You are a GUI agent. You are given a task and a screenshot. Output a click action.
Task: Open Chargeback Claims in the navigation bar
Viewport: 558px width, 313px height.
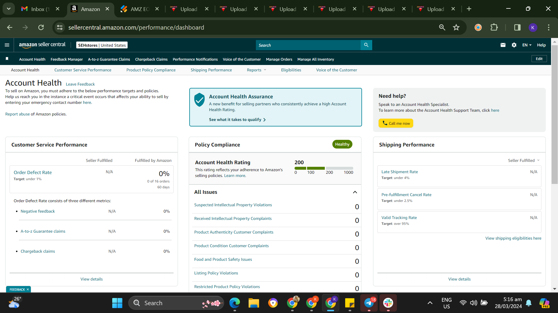click(x=151, y=59)
